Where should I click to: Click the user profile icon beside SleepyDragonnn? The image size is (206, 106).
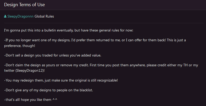coord(5,17)
